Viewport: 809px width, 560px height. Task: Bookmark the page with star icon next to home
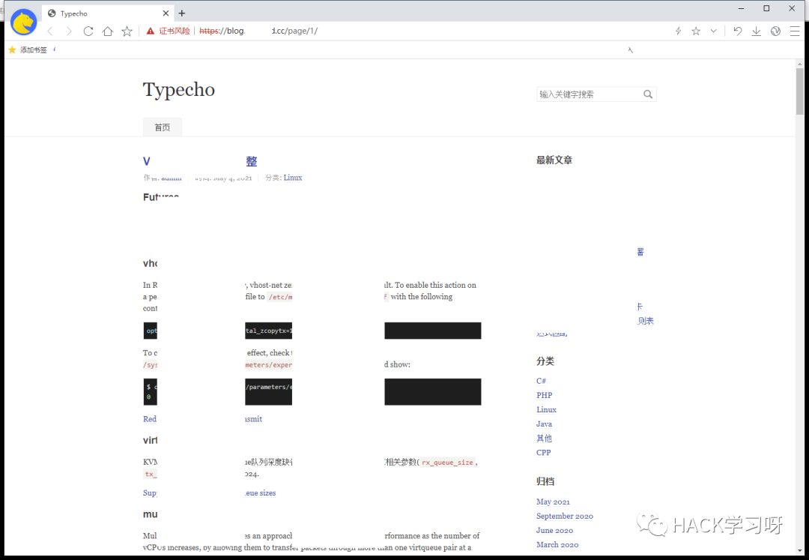(x=127, y=31)
